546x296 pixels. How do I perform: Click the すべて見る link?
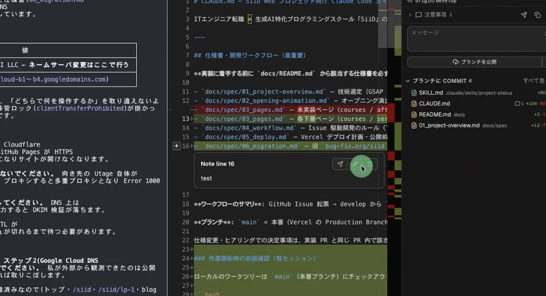(x=534, y=81)
